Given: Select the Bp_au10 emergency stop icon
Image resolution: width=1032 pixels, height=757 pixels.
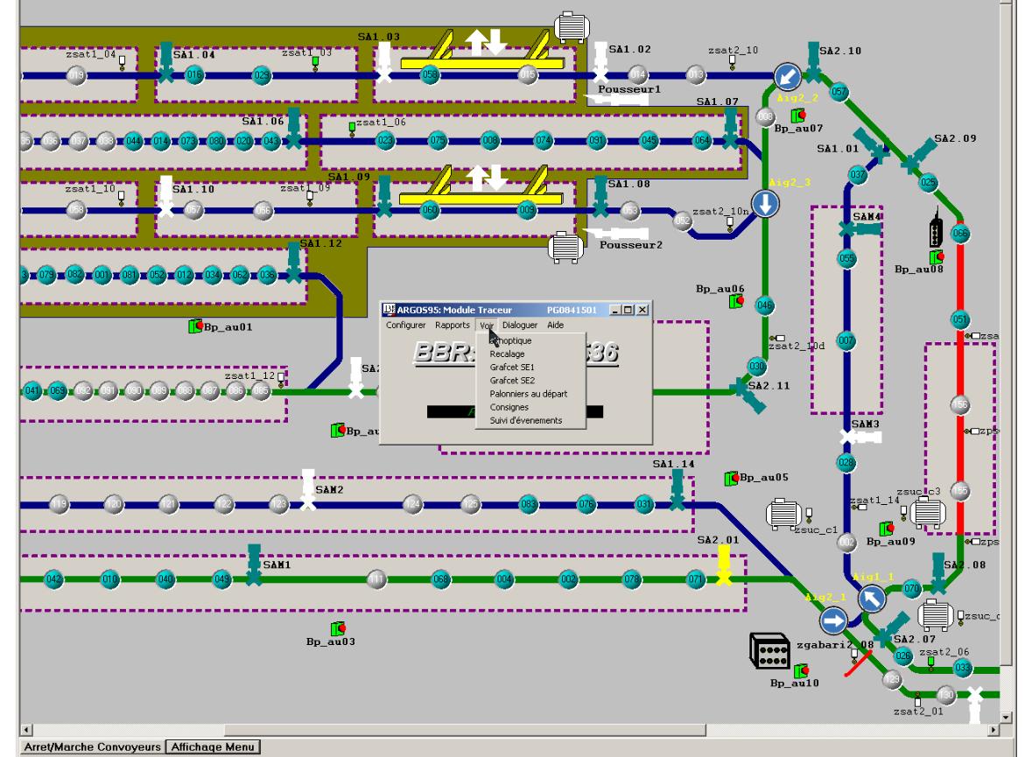Looking at the screenshot, I should point(801,670).
